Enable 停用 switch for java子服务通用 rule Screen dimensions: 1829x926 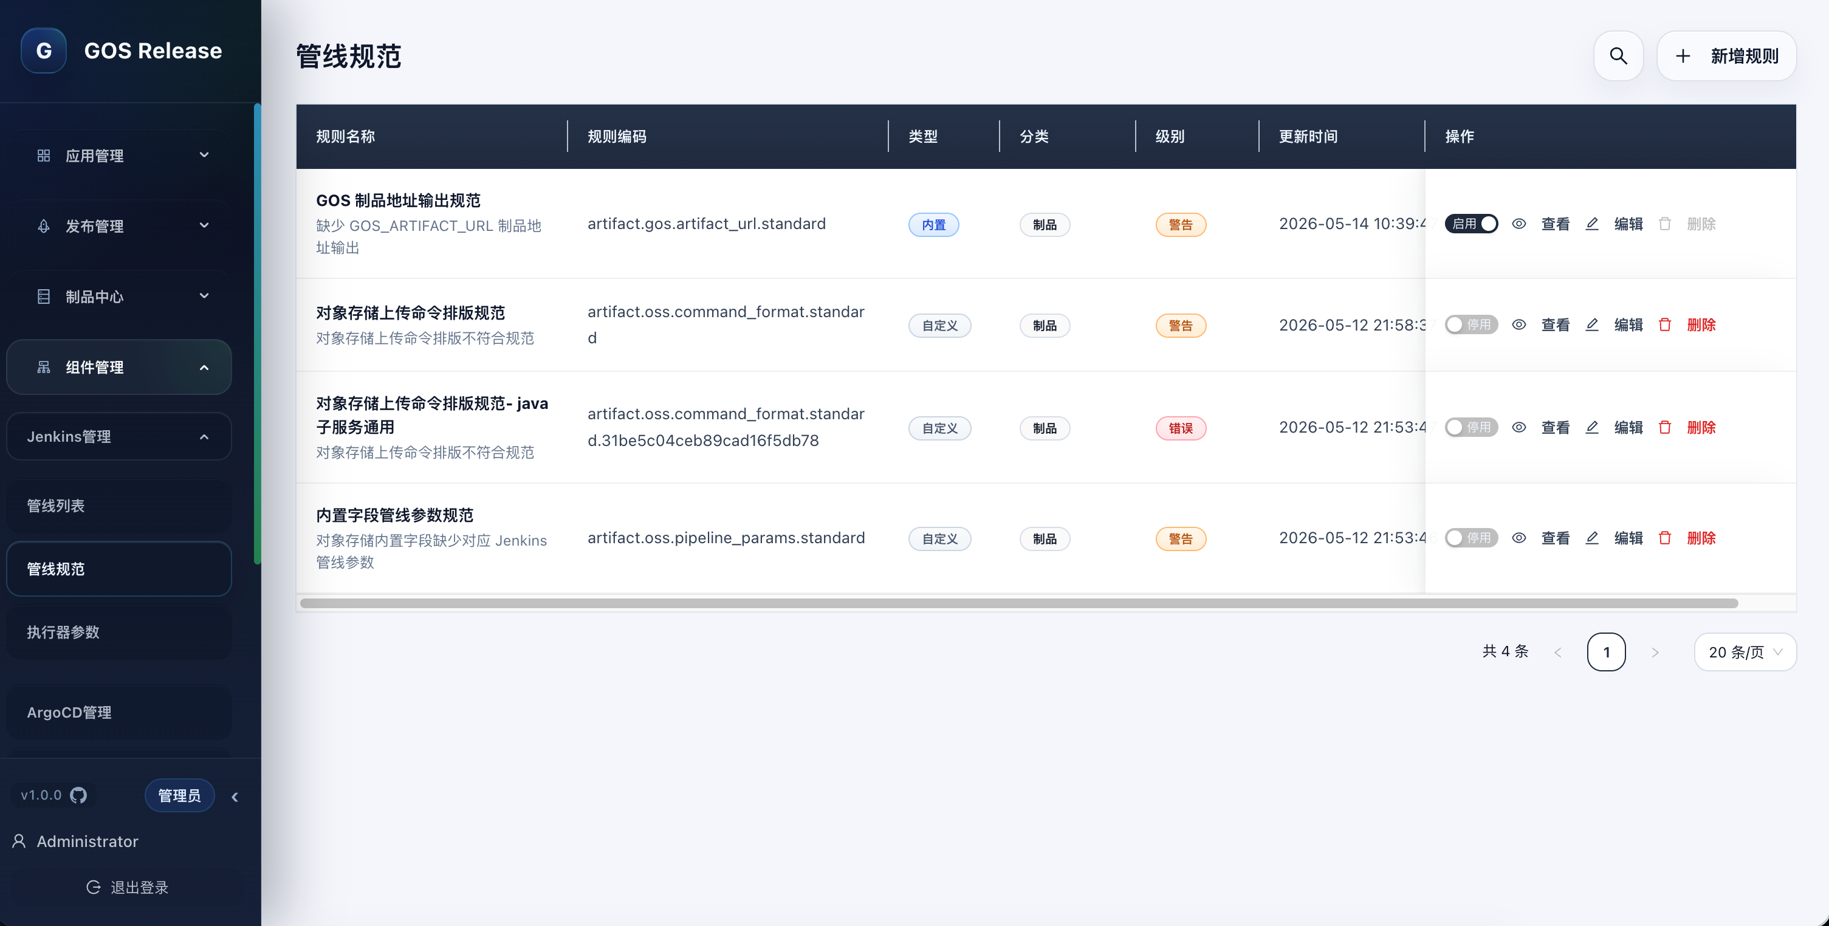pyautogui.click(x=1471, y=427)
